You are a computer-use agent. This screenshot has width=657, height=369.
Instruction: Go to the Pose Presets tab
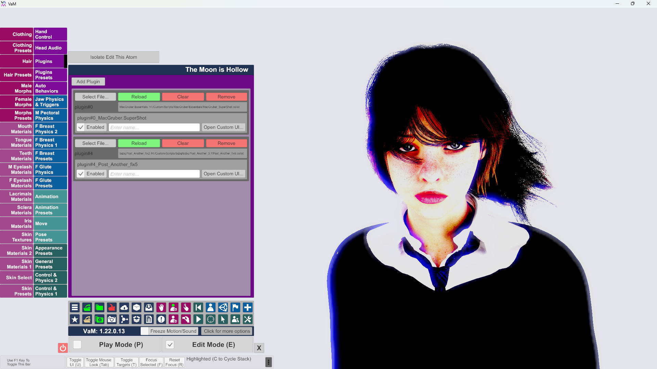[x=50, y=237]
